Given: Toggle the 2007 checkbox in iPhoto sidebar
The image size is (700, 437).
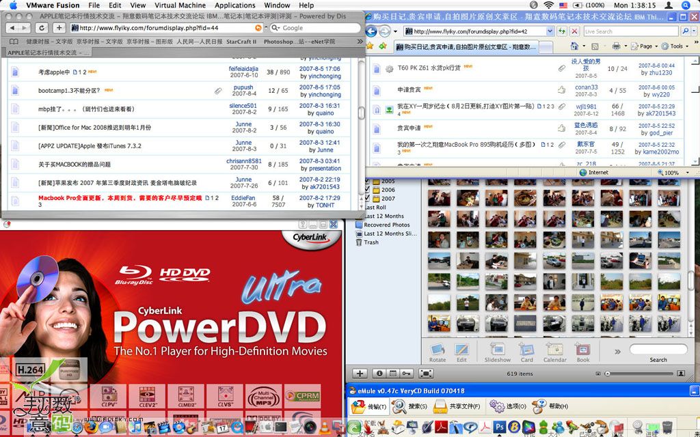Looking at the screenshot, I should 367,199.
